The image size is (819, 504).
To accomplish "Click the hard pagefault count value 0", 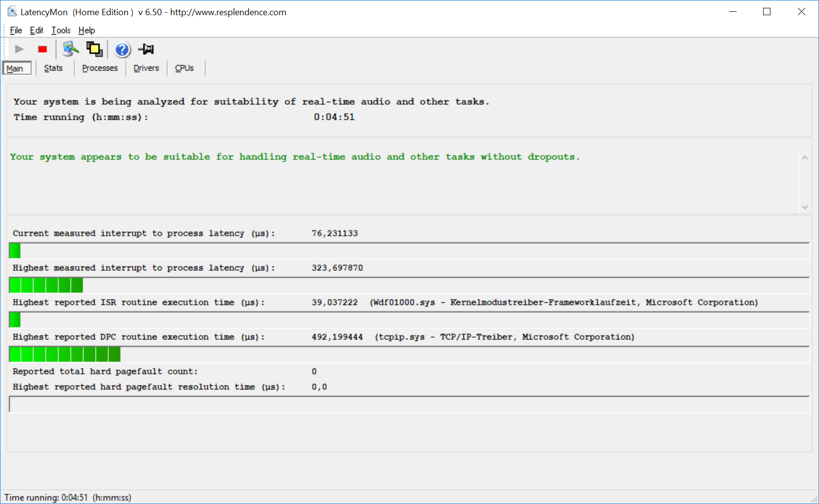I will pyautogui.click(x=314, y=371).
